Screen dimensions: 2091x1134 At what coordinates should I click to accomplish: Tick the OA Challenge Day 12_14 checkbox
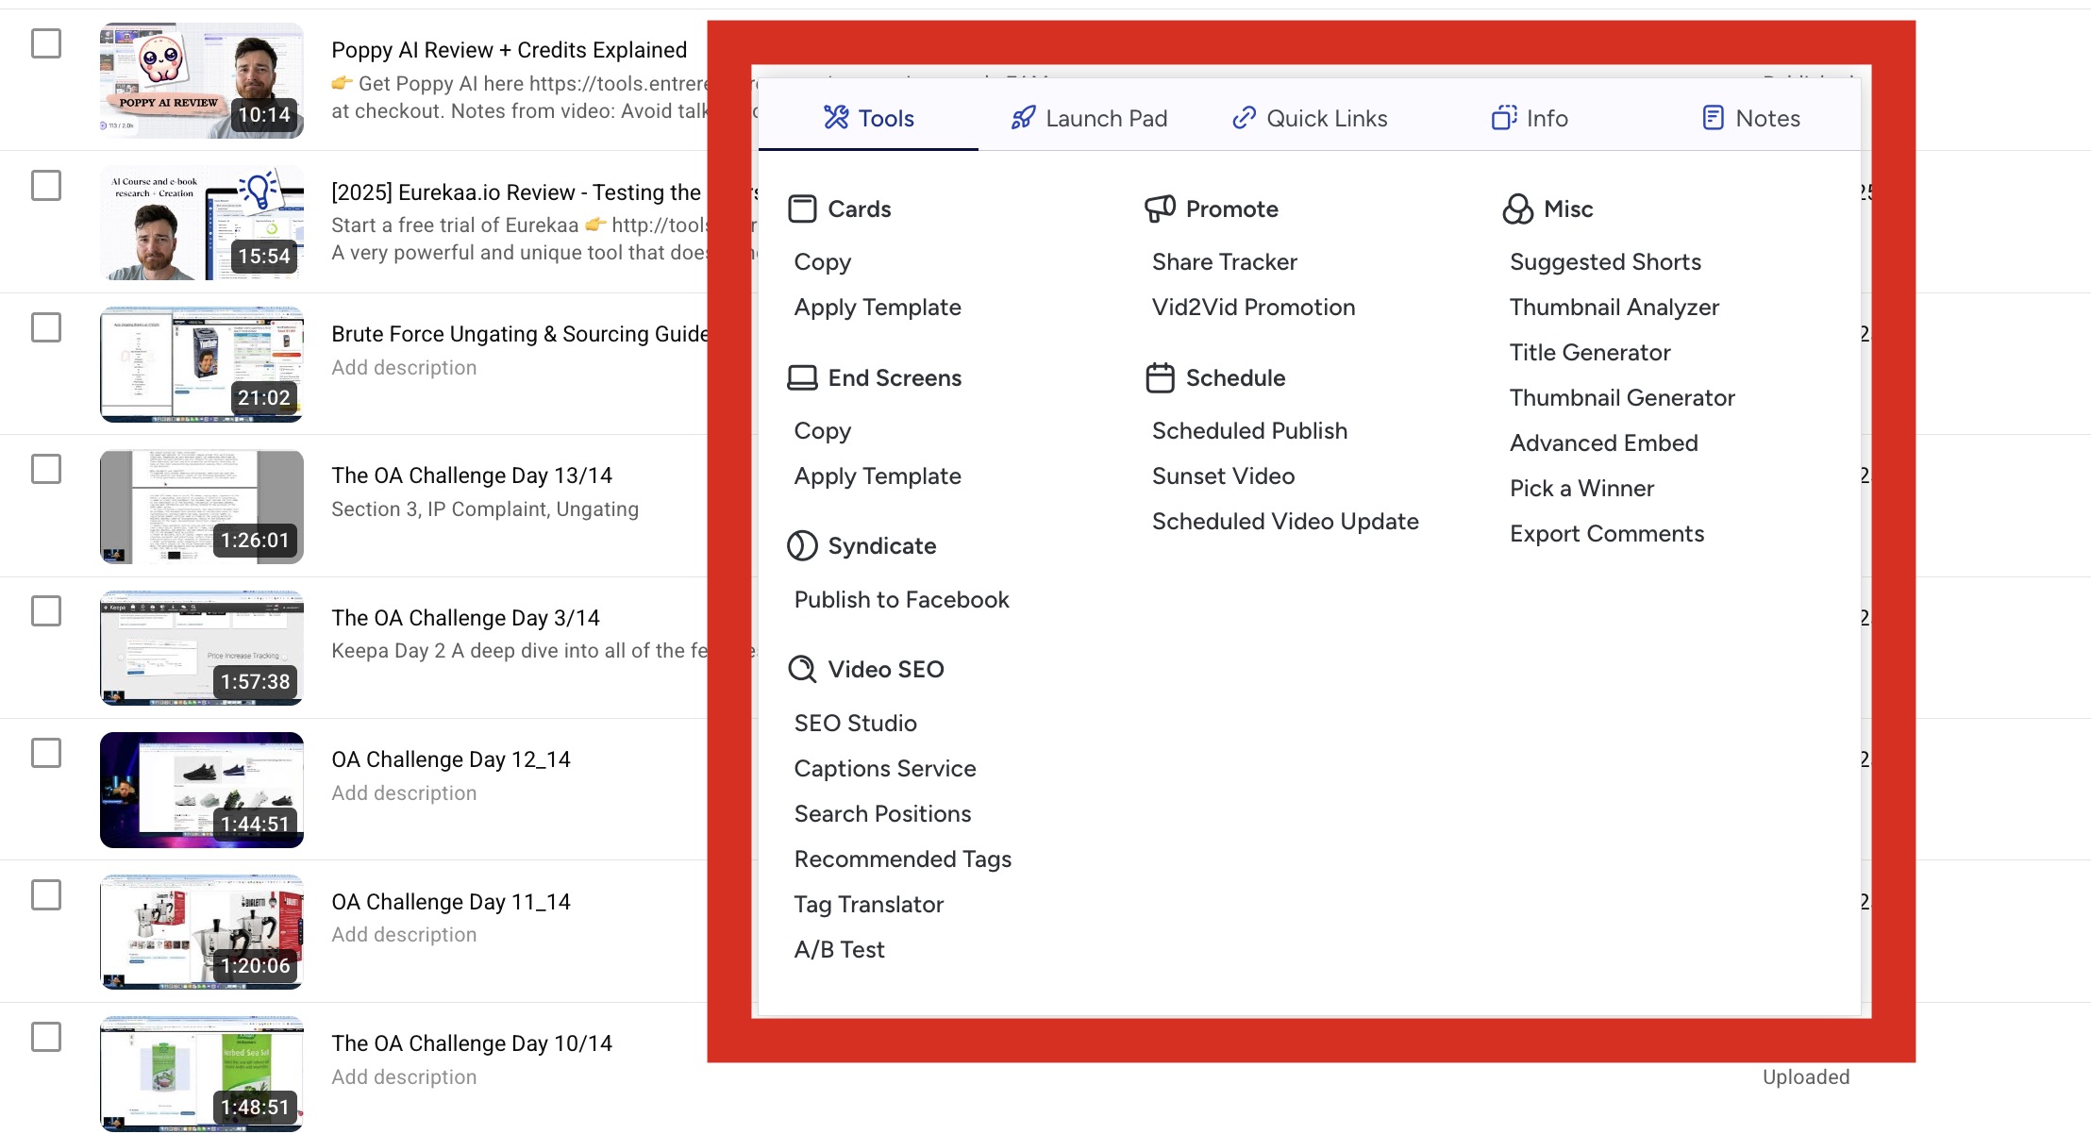click(x=46, y=753)
